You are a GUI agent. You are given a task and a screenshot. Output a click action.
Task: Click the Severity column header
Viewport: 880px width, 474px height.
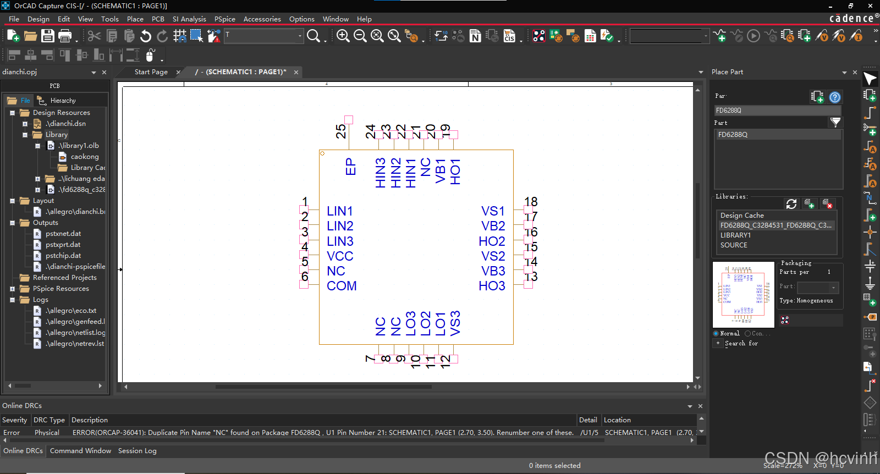coord(15,420)
